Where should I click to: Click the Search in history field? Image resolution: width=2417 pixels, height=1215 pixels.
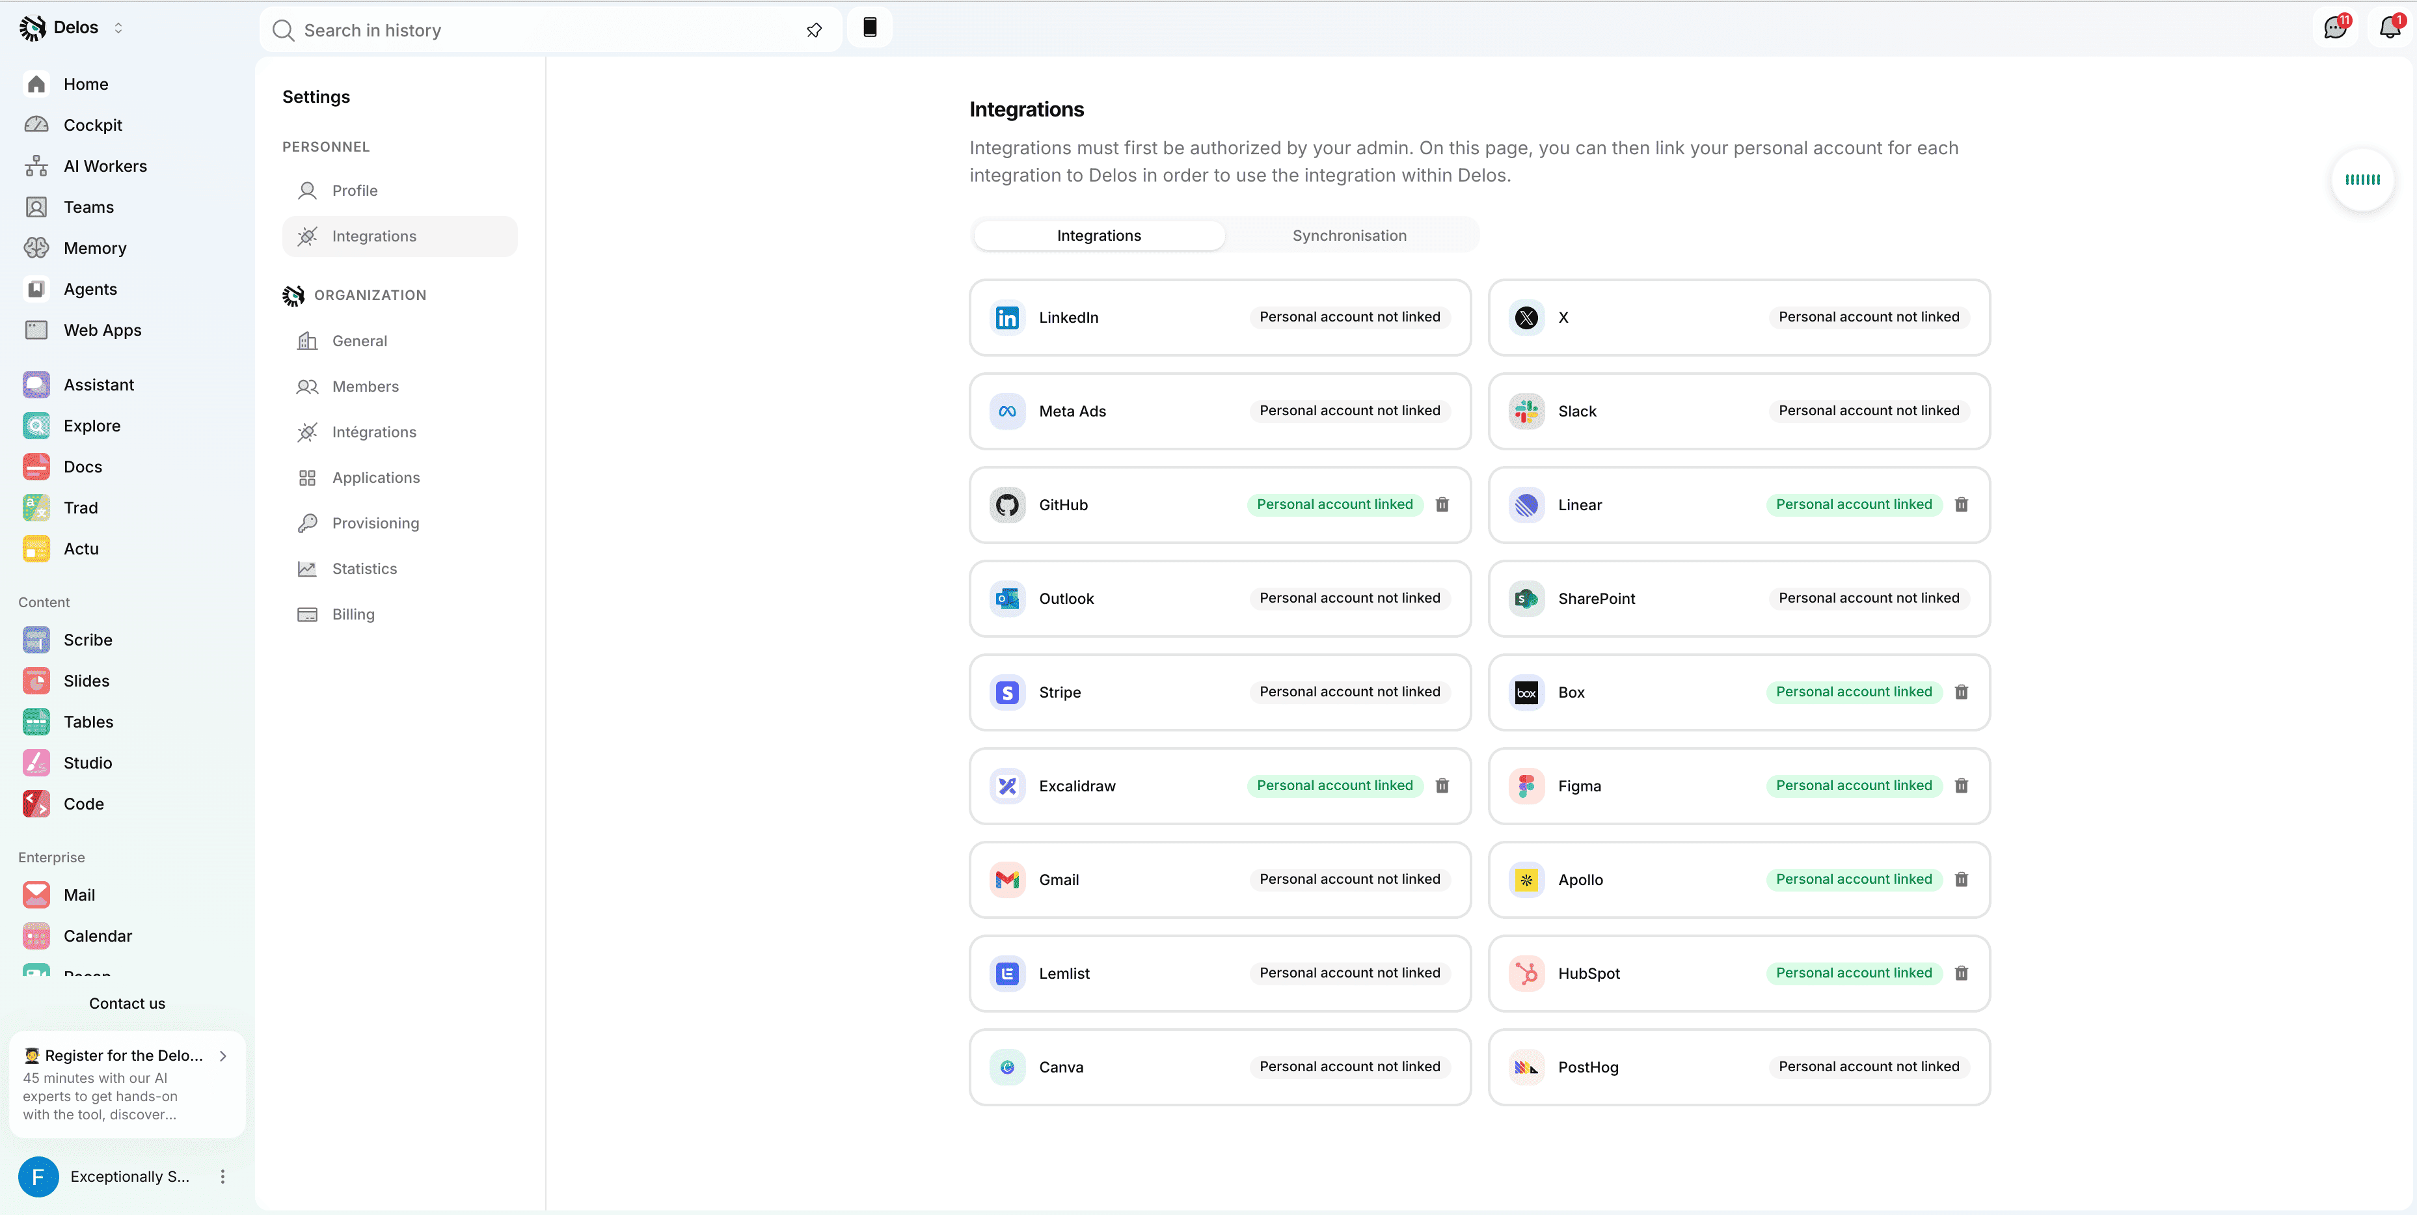[550, 30]
